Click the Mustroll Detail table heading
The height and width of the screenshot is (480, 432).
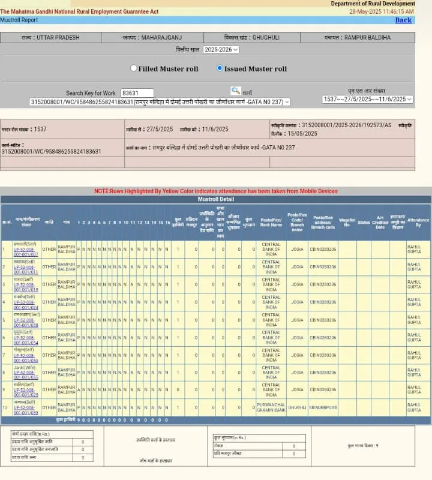pos(216,199)
